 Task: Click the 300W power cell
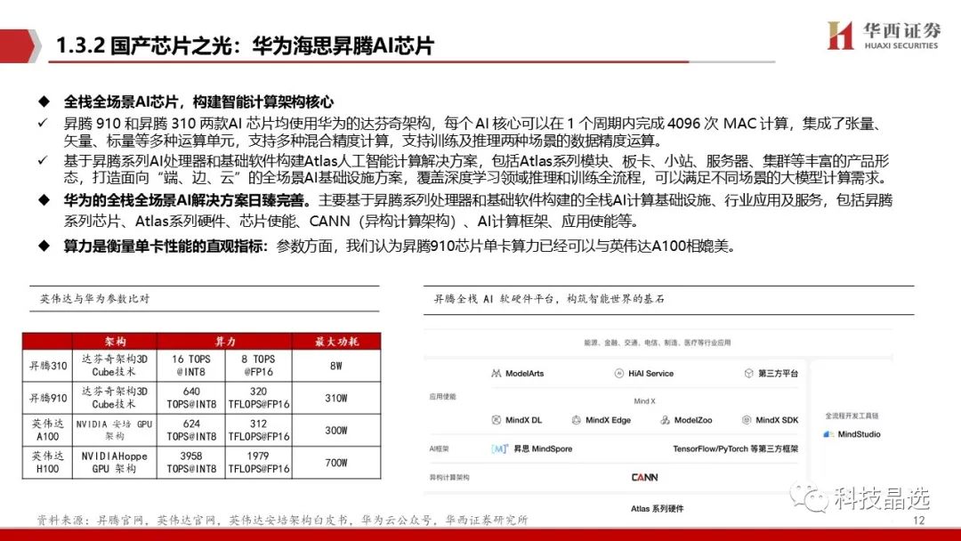pyautogui.click(x=336, y=430)
